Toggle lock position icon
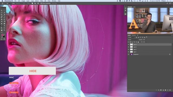This screenshot has height=97, width=173. (x=135, y=42)
